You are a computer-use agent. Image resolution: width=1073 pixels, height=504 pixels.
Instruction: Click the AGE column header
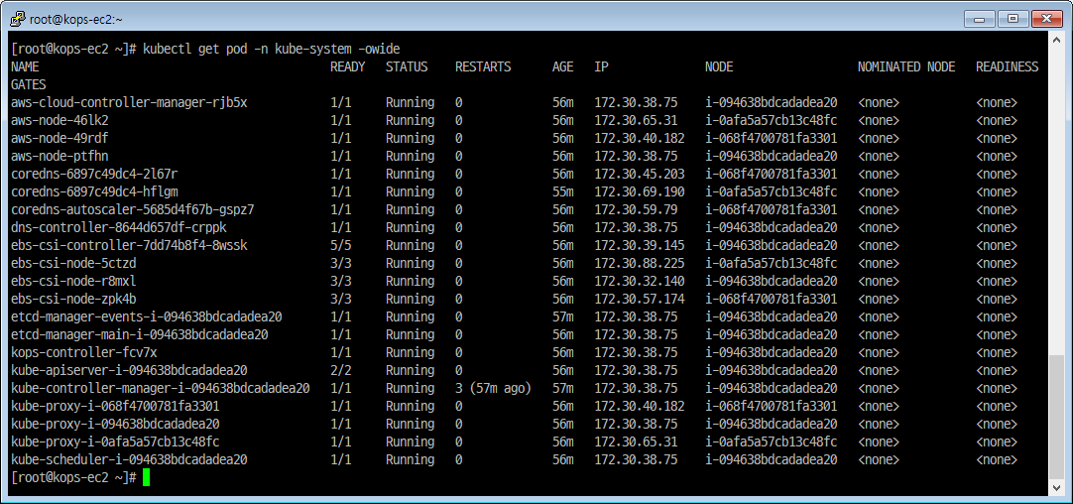pyautogui.click(x=563, y=67)
